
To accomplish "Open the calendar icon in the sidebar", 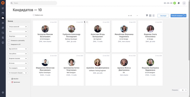I will (3, 13).
